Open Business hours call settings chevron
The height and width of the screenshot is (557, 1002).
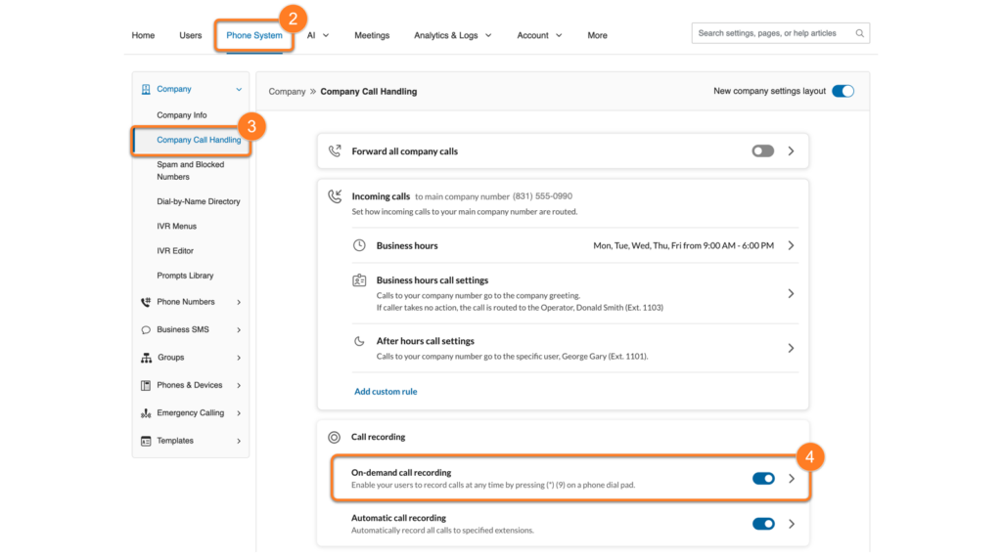click(x=791, y=293)
